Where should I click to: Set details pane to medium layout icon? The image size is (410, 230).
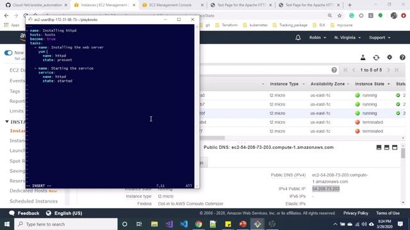coord(387,148)
